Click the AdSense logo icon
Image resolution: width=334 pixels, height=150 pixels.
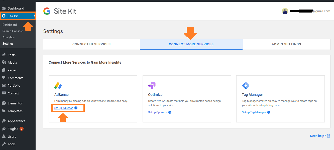click(58, 86)
